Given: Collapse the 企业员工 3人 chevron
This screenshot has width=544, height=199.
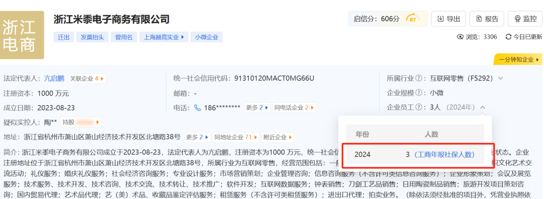Looking at the screenshot, I should click(x=483, y=107).
